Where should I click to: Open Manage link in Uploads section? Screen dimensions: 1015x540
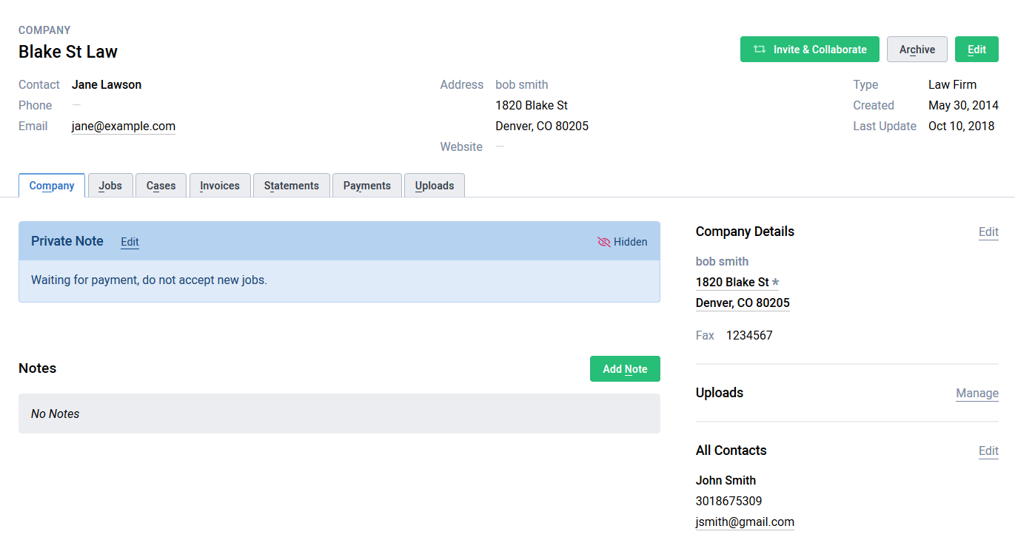pos(977,393)
